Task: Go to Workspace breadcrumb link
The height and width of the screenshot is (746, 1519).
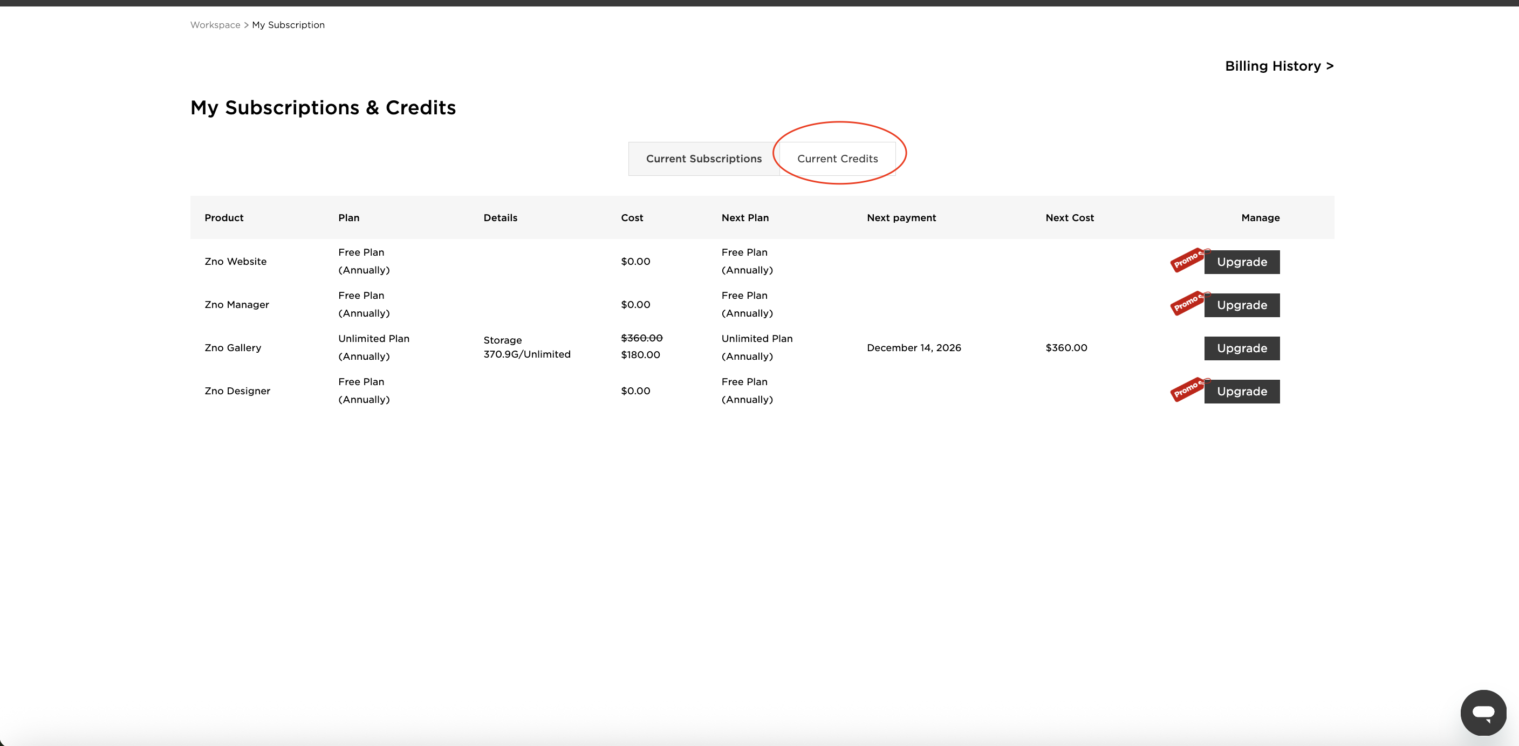Action: 215,25
